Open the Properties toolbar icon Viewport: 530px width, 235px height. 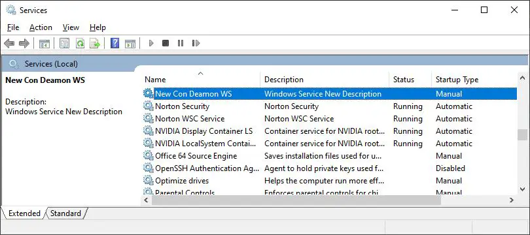tap(64, 43)
